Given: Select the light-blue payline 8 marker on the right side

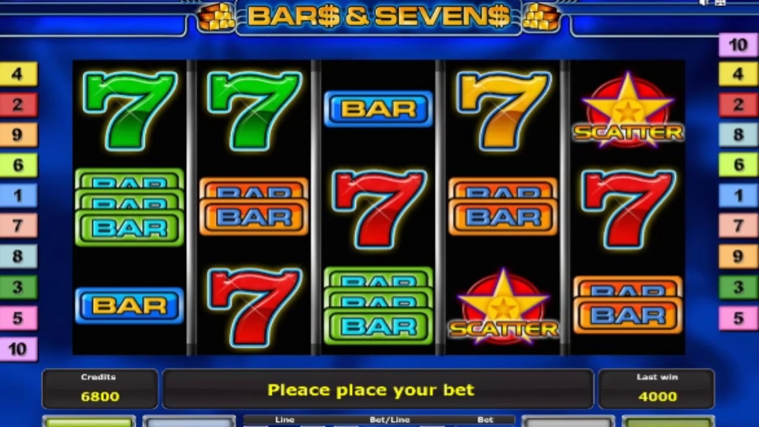Looking at the screenshot, I should point(738,135).
